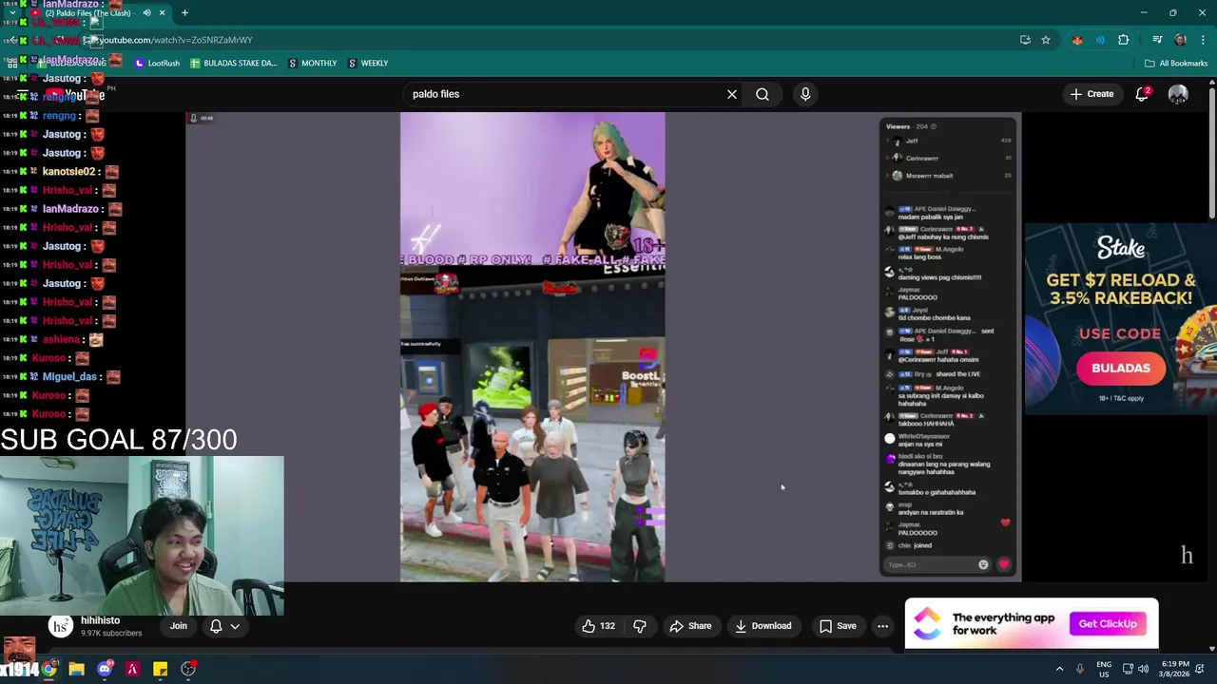Open the Stake BULADAS promo button
This screenshot has width=1217, height=684.
pyautogui.click(x=1121, y=369)
